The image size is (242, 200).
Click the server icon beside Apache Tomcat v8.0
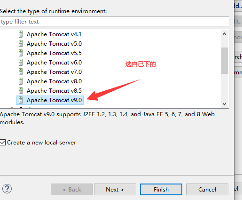21,81
